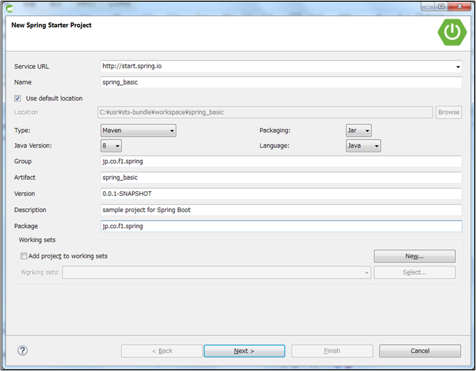Click the Cancel button
476x371 pixels.
click(420, 351)
